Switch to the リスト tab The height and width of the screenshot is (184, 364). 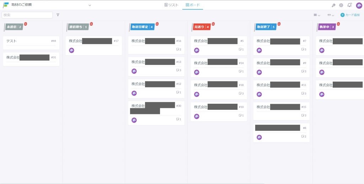pyautogui.click(x=171, y=5)
